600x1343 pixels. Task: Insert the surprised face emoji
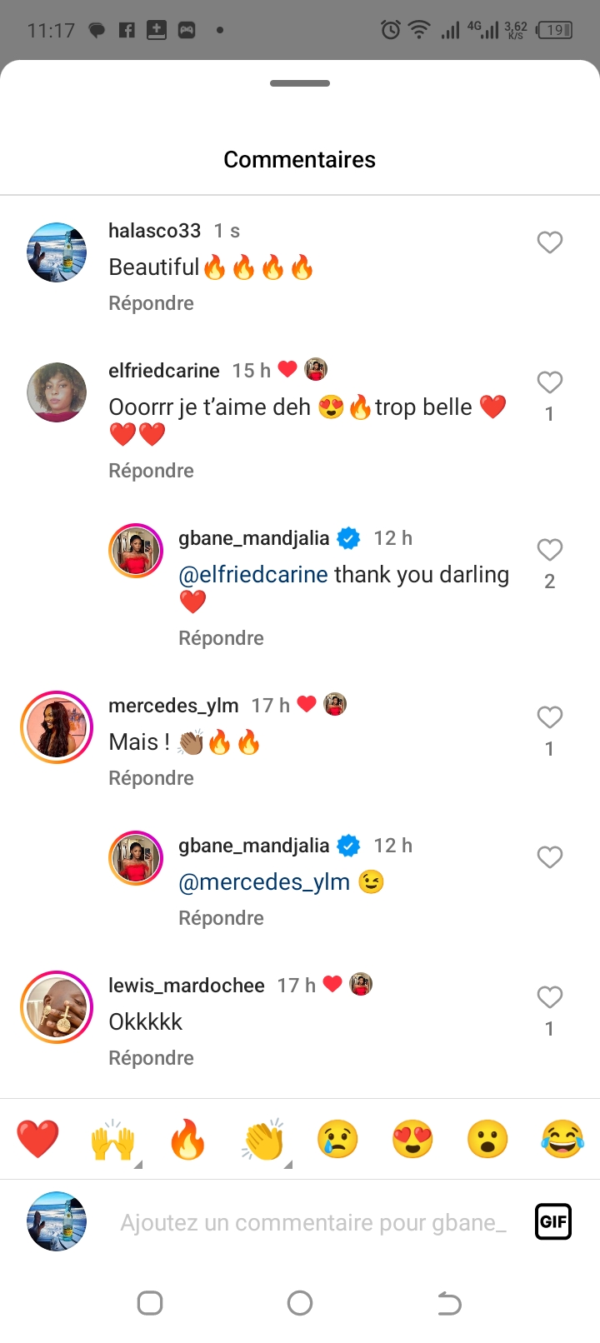tap(487, 1139)
